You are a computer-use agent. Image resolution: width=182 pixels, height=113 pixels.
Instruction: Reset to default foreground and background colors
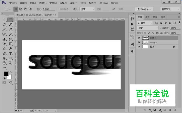tap(4, 78)
